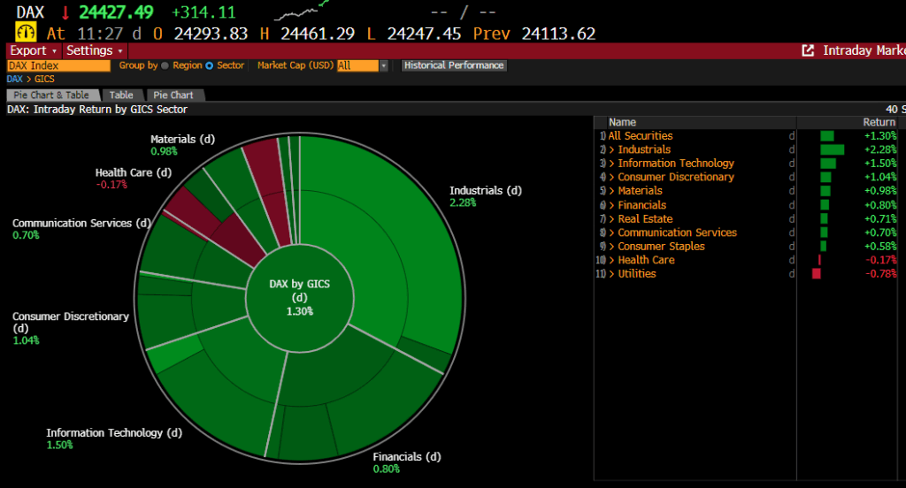The height and width of the screenshot is (488, 906).
Task: Select the Region radio button
Action: coord(165,65)
